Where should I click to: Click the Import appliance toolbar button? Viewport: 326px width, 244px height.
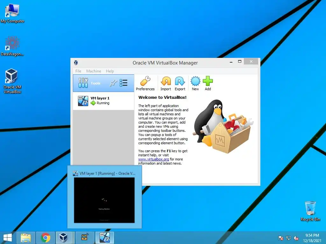(x=166, y=84)
